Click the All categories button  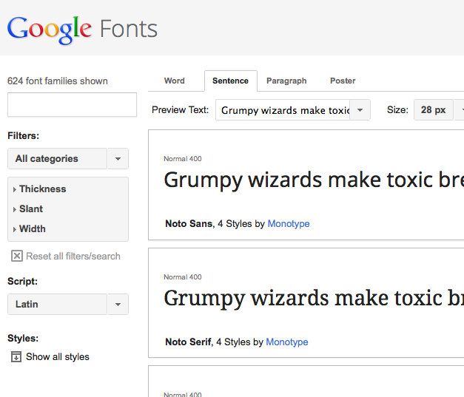(57, 159)
